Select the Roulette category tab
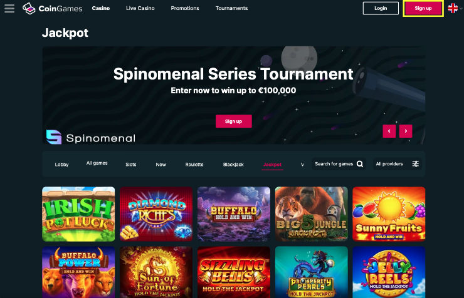The height and width of the screenshot is (298, 464). click(194, 165)
